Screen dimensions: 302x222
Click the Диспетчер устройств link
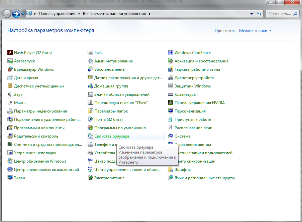194,78
